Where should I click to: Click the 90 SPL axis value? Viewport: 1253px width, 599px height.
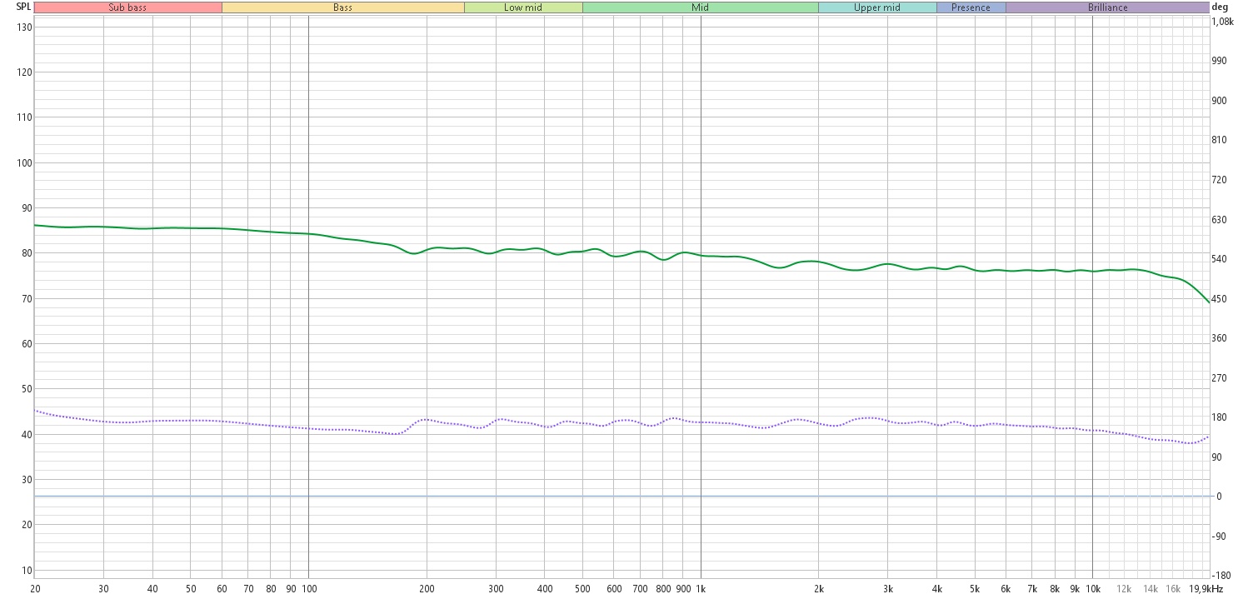click(27, 208)
